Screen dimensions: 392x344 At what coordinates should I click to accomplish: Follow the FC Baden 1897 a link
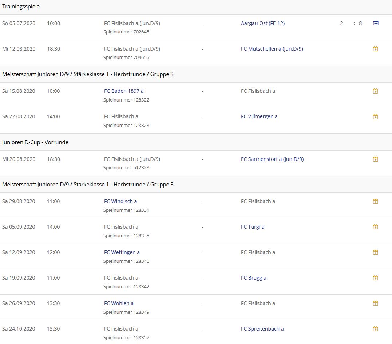click(x=124, y=91)
